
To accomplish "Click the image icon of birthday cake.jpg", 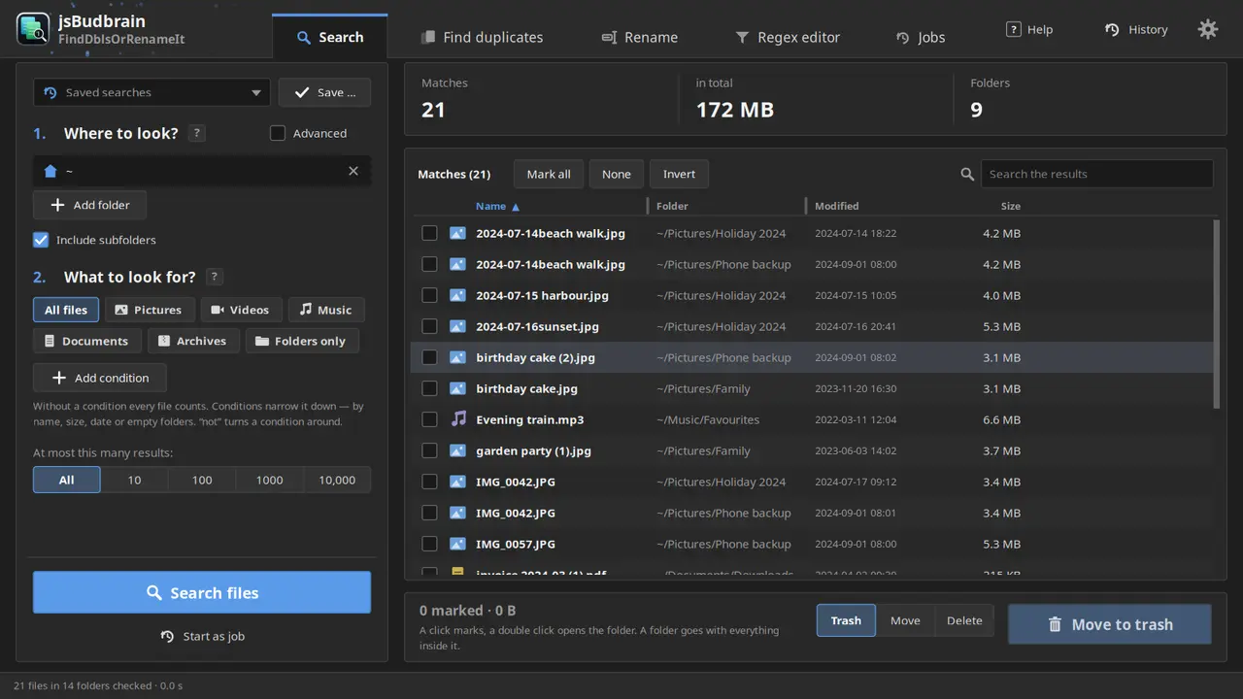I will coord(457,388).
